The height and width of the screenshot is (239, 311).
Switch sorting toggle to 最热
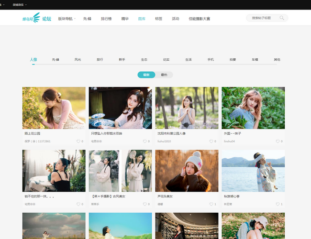click(x=164, y=75)
